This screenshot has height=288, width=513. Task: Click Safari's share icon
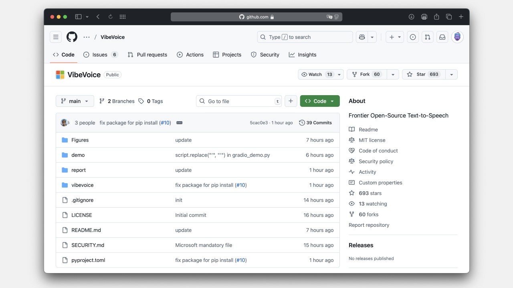(x=436, y=17)
